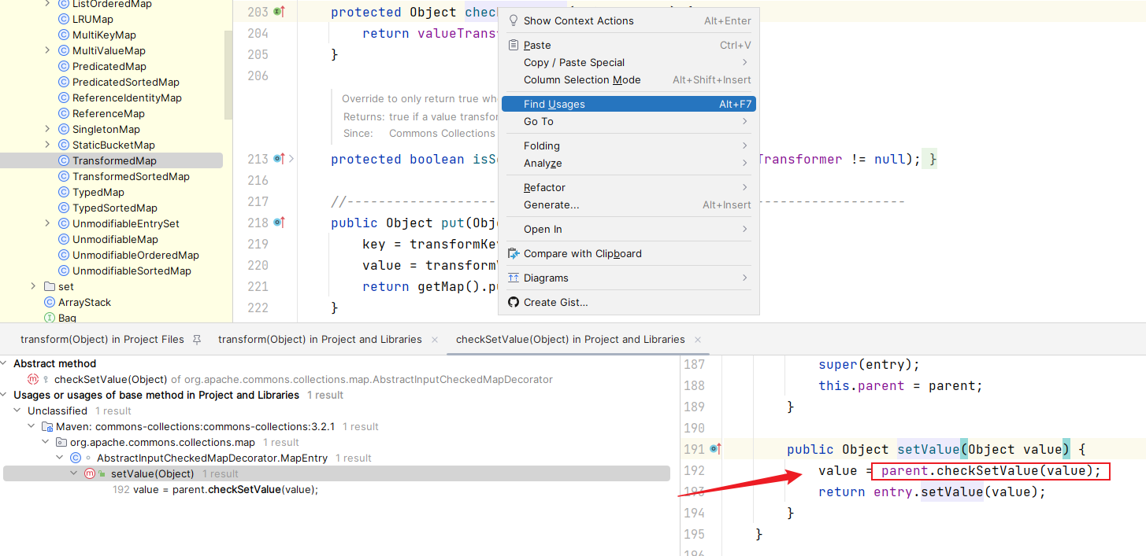Expand folded isSetValueChecking code on line 213

(x=291, y=159)
